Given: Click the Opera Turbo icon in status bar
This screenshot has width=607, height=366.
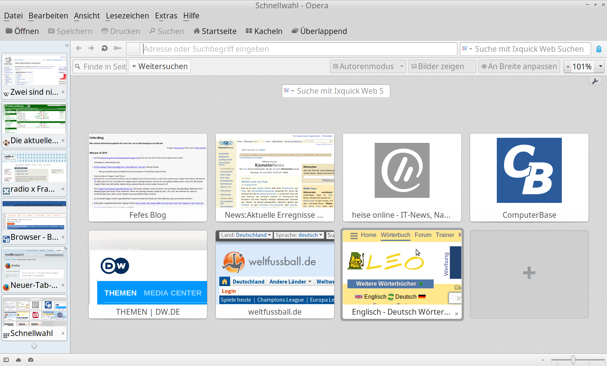Looking at the screenshot, I should (x=31, y=360).
